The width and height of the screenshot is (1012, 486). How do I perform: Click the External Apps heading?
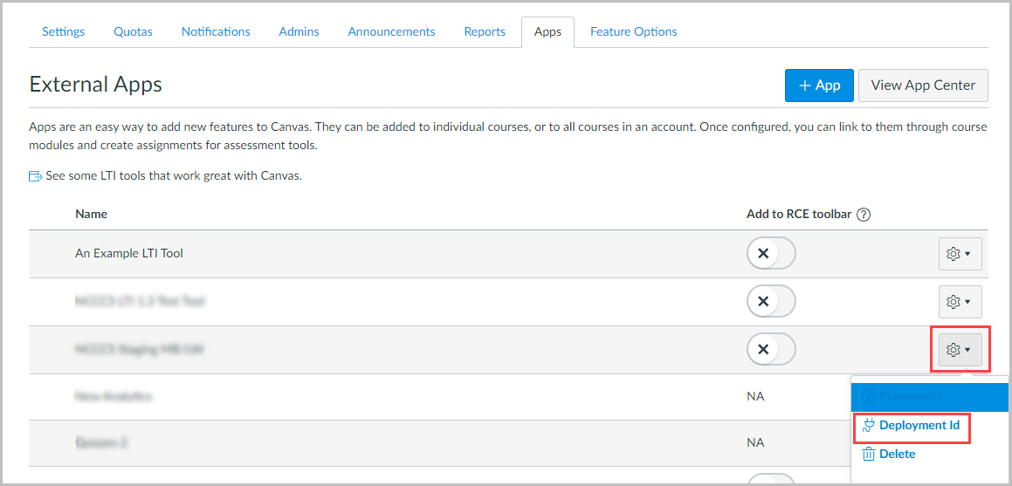[x=95, y=85]
